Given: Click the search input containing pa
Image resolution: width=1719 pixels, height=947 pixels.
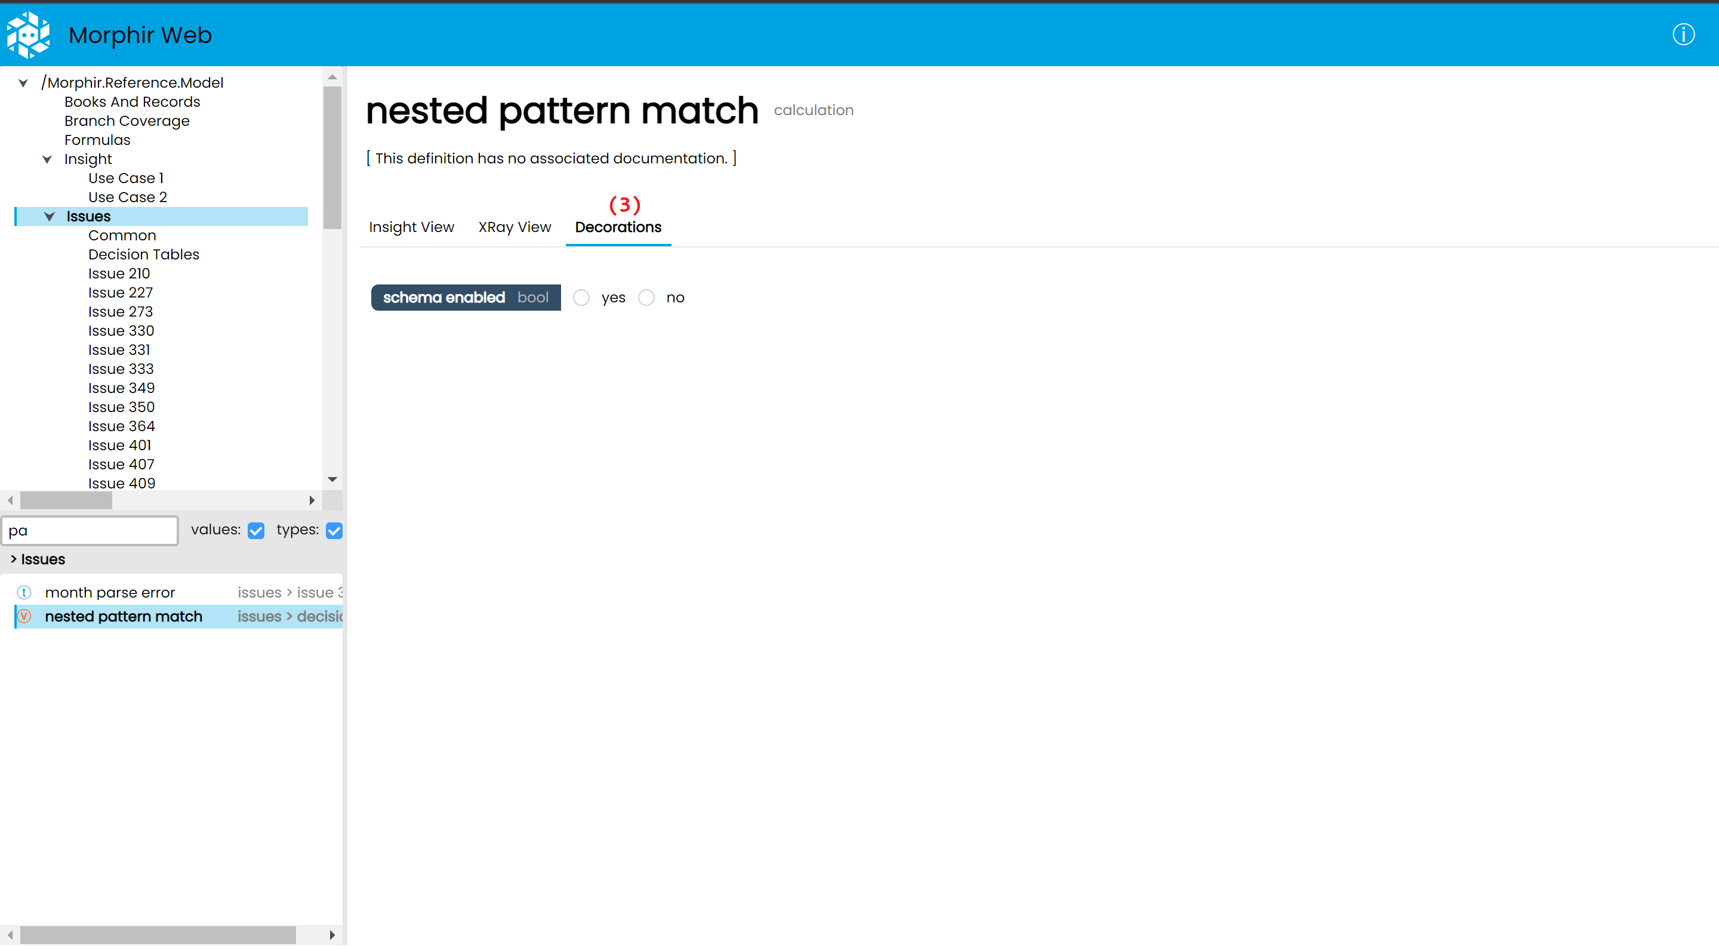Looking at the screenshot, I should tap(90, 531).
